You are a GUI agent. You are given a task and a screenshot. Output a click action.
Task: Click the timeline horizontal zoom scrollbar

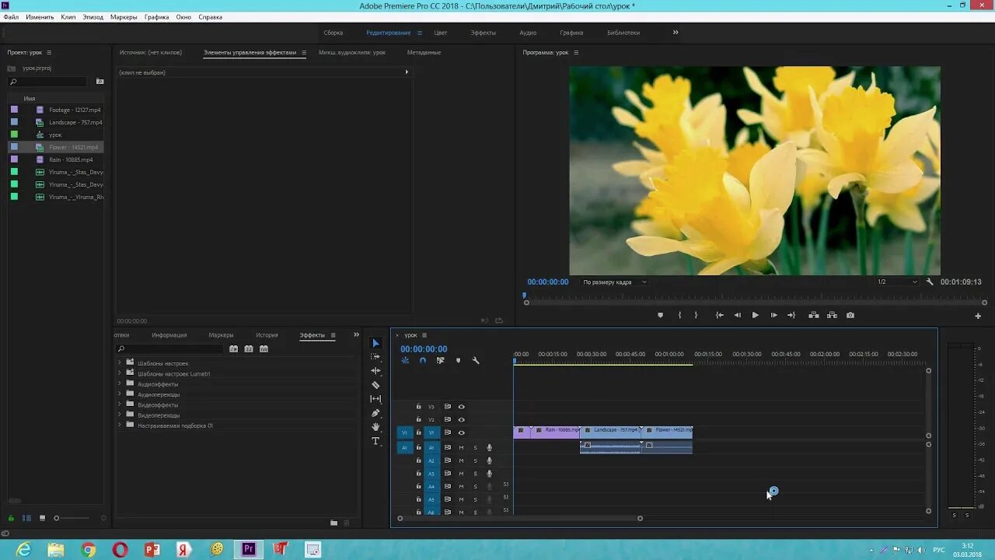coord(519,518)
